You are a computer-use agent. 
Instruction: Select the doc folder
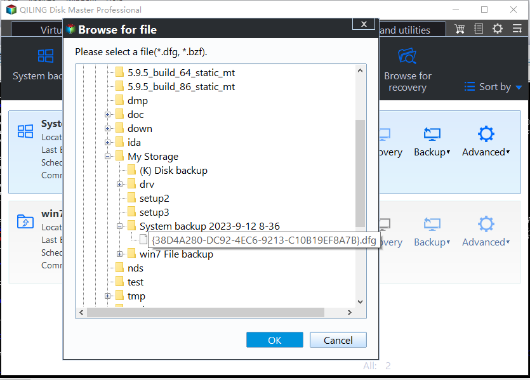pyautogui.click(x=136, y=114)
